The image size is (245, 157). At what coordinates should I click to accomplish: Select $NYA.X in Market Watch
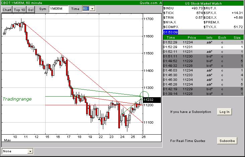tap(170, 22)
